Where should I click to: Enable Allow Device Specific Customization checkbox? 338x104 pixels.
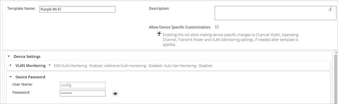pos(217,27)
